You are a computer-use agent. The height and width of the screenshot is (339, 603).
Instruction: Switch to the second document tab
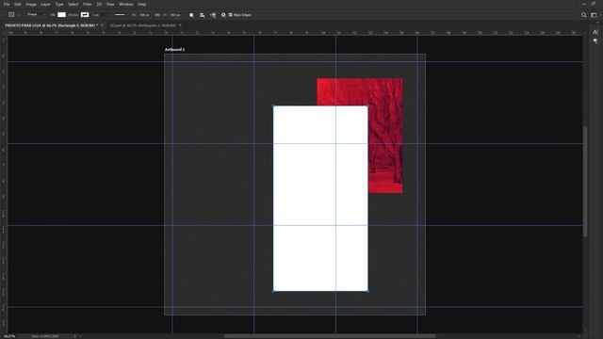(x=142, y=25)
